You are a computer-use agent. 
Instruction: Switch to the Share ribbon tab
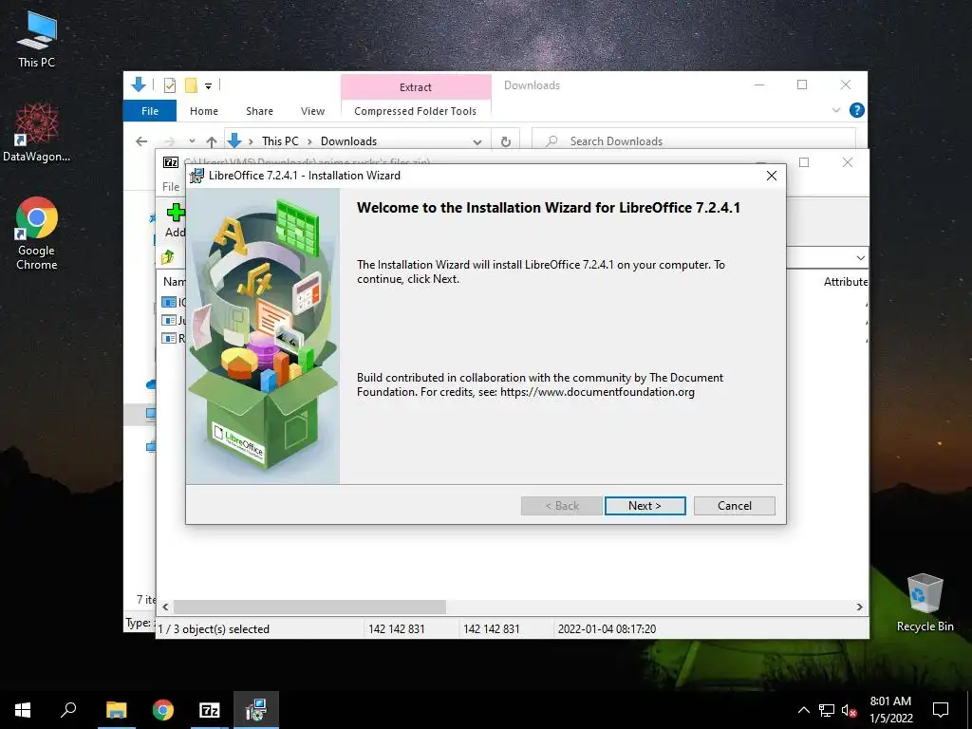(x=259, y=111)
